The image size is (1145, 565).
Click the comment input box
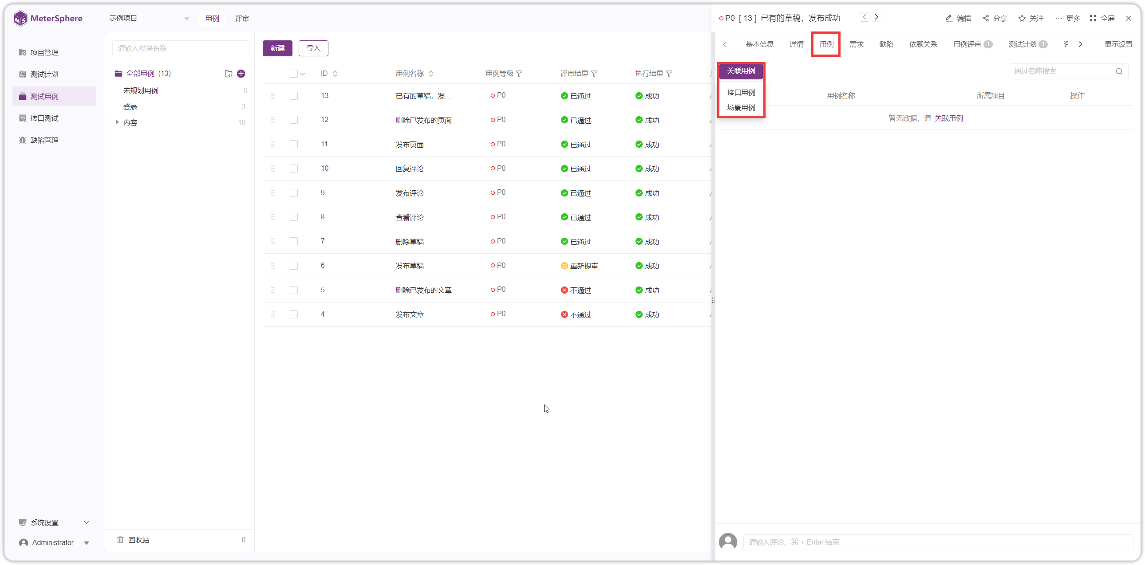938,542
